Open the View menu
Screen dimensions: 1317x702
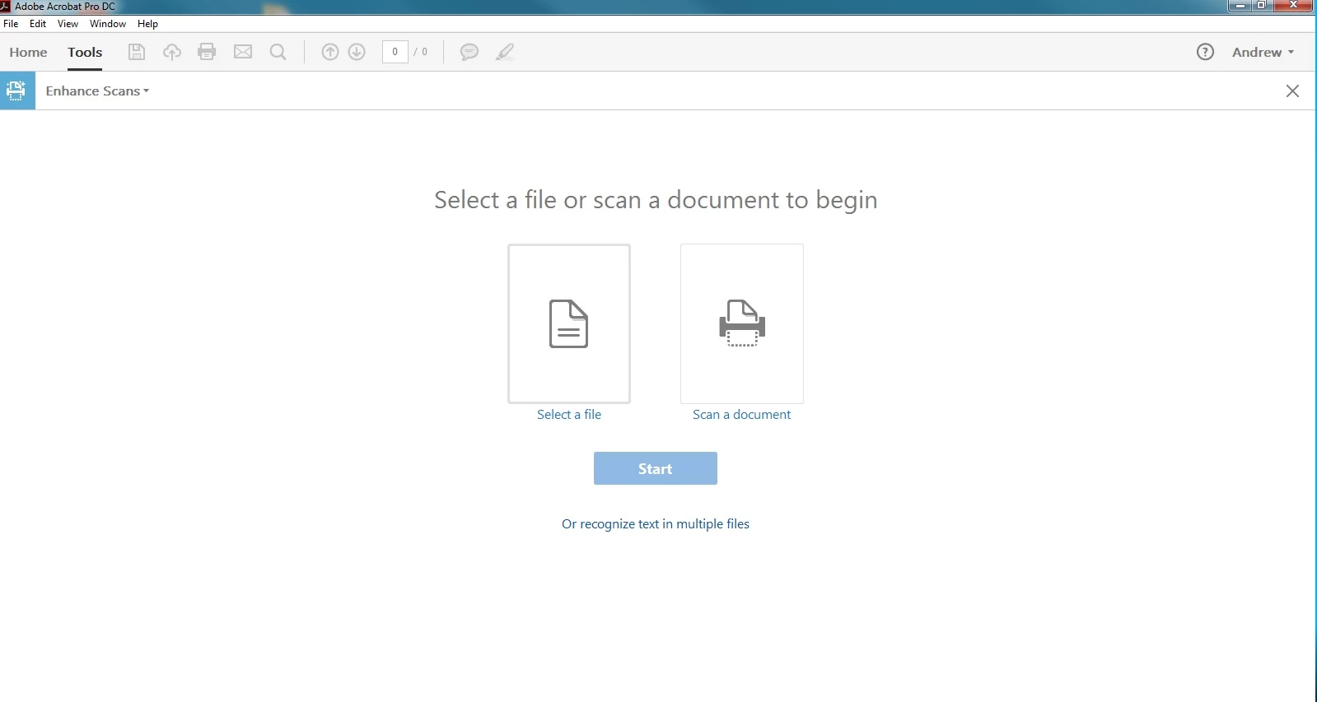[68, 24]
